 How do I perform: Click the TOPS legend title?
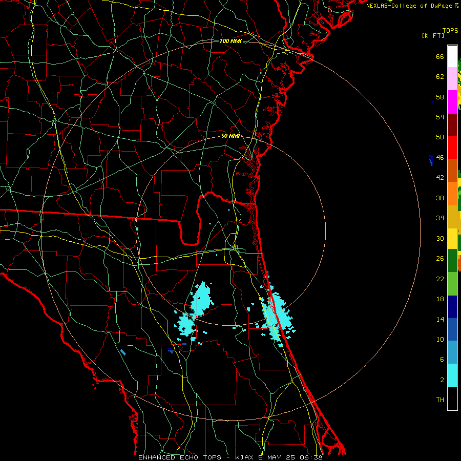450,31
